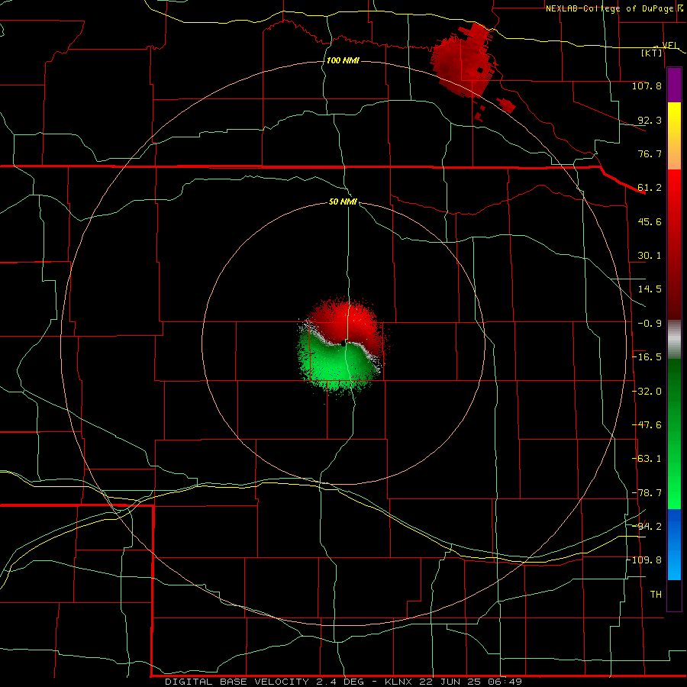The image size is (687, 687).
Task: Click the 107.8 value on velocity scale
Action: tap(647, 85)
